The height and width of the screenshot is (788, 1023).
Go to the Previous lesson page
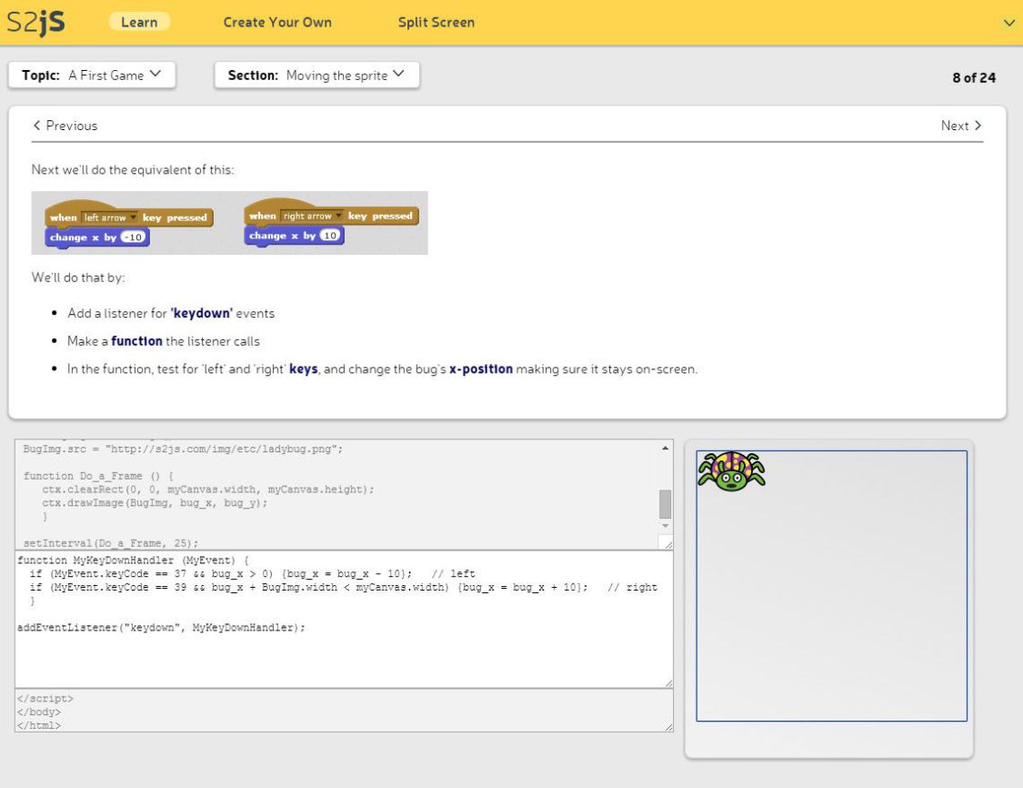tap(65, 126)
